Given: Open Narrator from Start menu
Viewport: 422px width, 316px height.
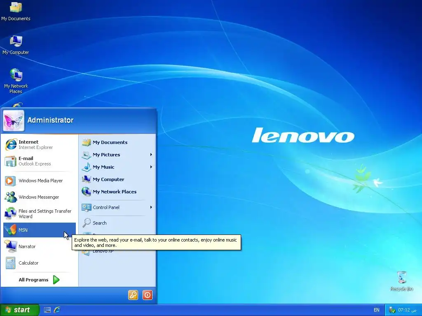Looking at the screenshot, I should click(39, 246).
